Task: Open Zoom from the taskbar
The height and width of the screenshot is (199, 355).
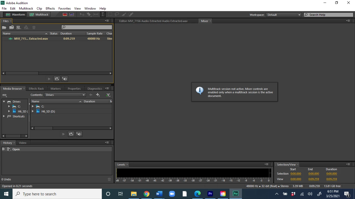Action: (172, 194)
